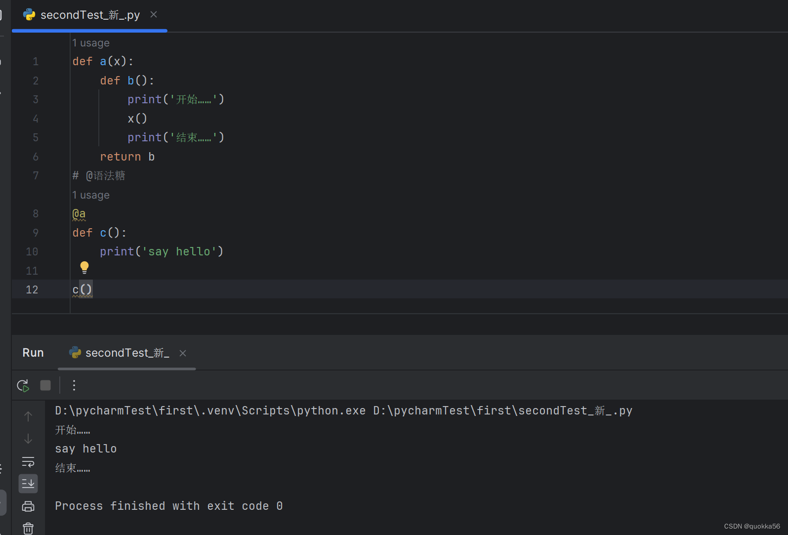788x535 pixels.
Task: Click 'return b' on line 6
Action: (127, 157)
